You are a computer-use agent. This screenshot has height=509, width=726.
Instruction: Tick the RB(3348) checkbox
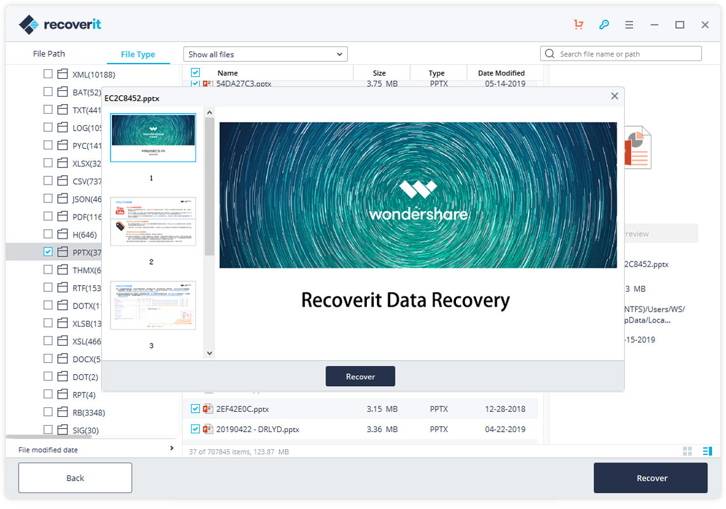(x=48, y=412)
